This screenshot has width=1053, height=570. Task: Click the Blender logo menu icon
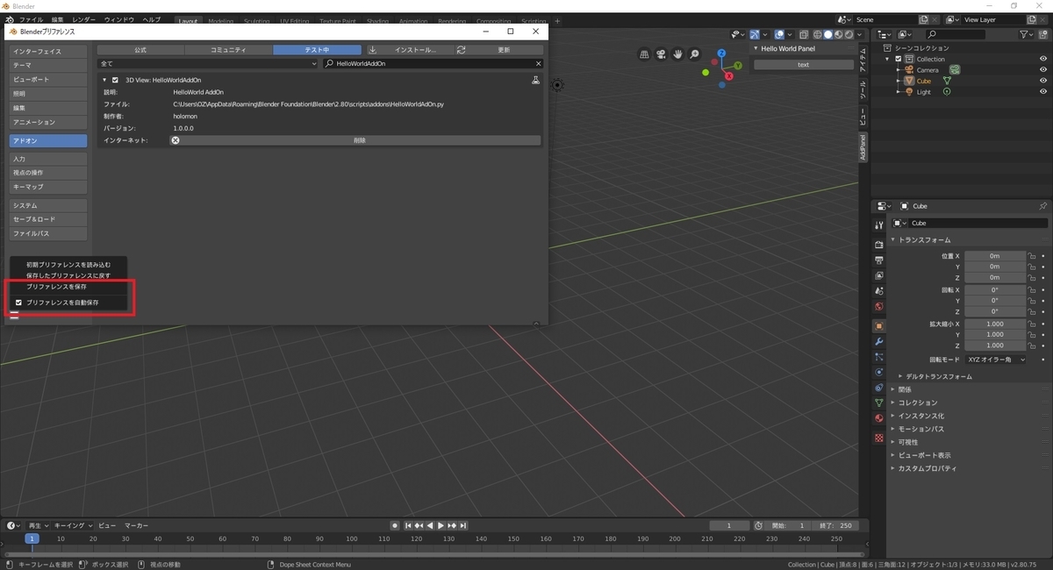tap(9, 19)
